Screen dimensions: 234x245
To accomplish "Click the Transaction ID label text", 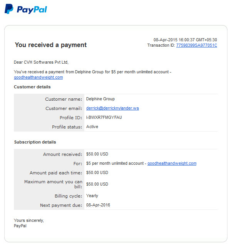I will click(x=161, y=45).
